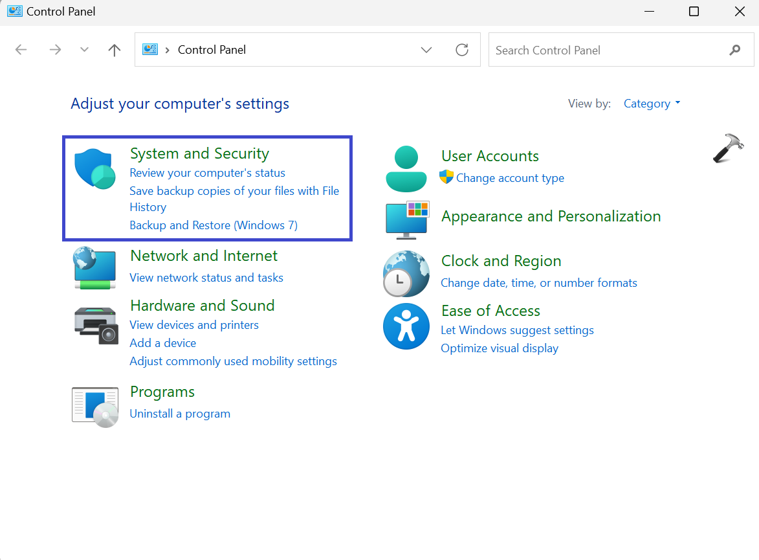Select Optimize visual display link
Viewport: 759px width, 560px height.
(x=500, y=348)
